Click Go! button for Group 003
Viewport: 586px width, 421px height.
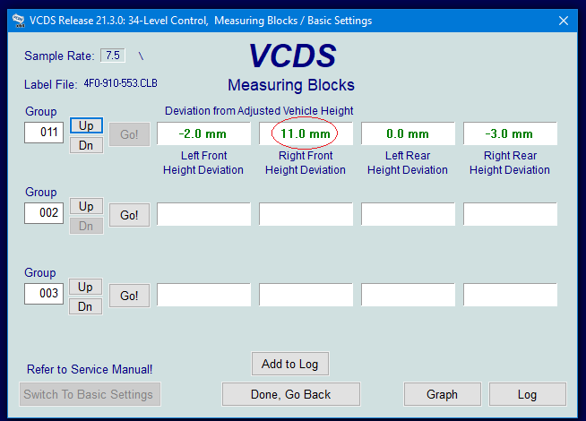click(x=129, y=296)
